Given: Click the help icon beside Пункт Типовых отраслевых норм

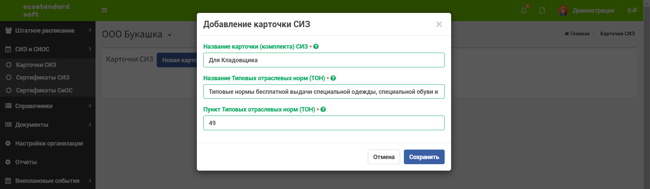Looking at the screenshot, I should [x=323, y=109].
